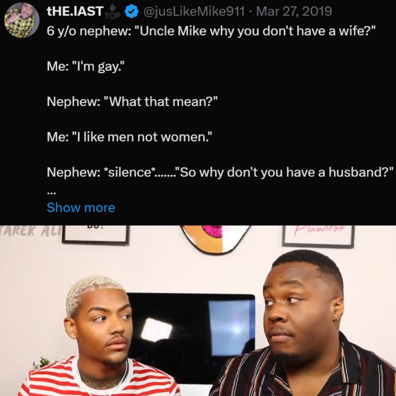Image resolution: width=396 pixels, height=396 pixels.
Task: Click the blue verified checkmark badge
Action: coord(132,12)
